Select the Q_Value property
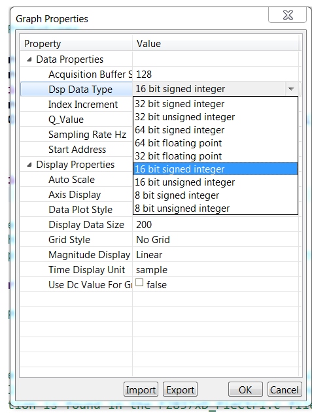Screen dimensions: 312x413 [x=66, y=120]
